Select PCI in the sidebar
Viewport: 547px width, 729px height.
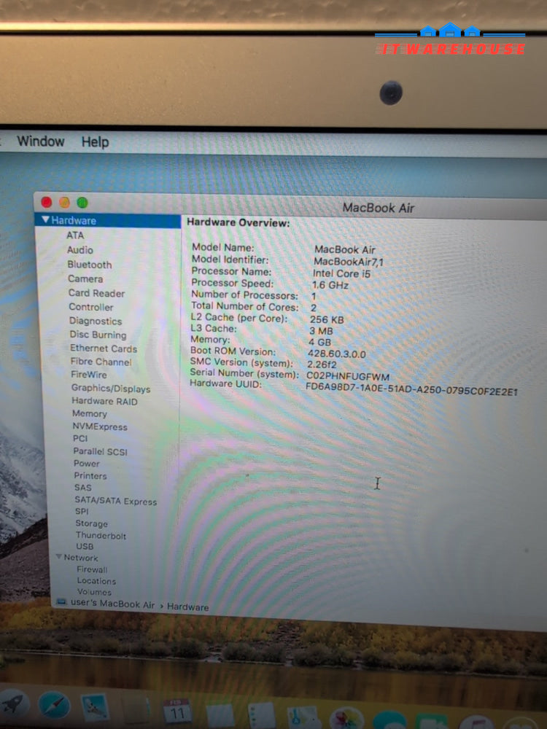tap(80, 438)
